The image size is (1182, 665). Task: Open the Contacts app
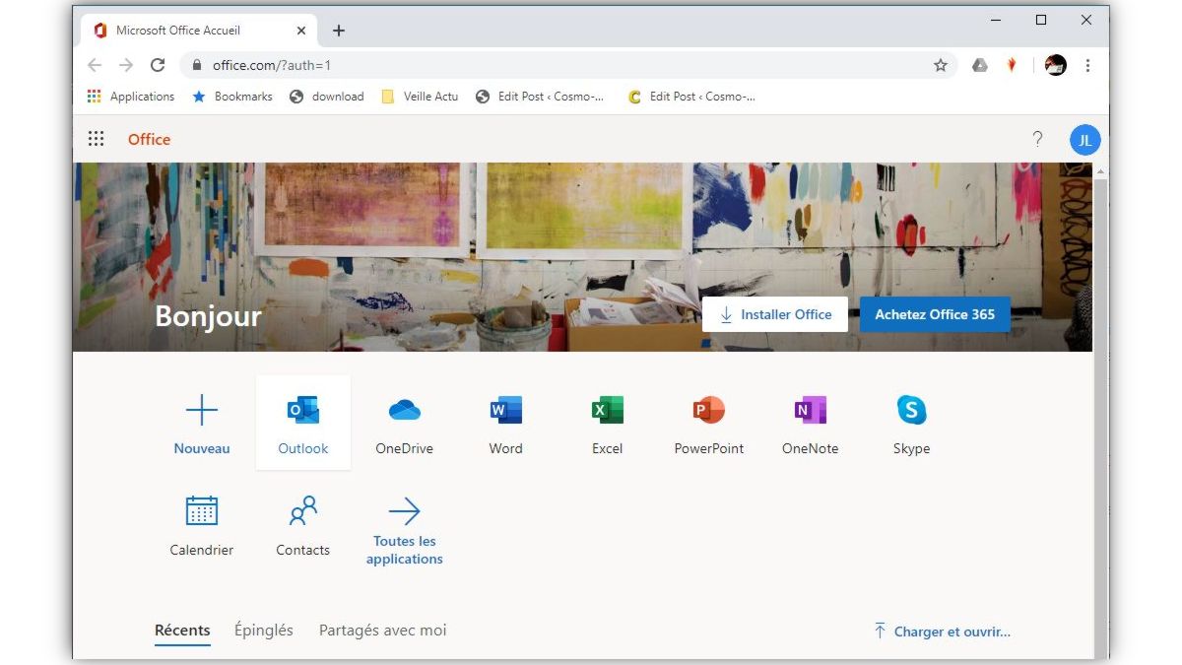(x=302, y=512)
